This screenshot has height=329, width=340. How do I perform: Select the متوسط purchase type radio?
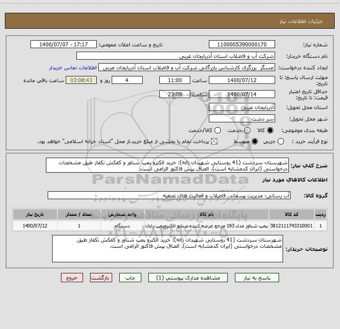(x=255, y=141)
